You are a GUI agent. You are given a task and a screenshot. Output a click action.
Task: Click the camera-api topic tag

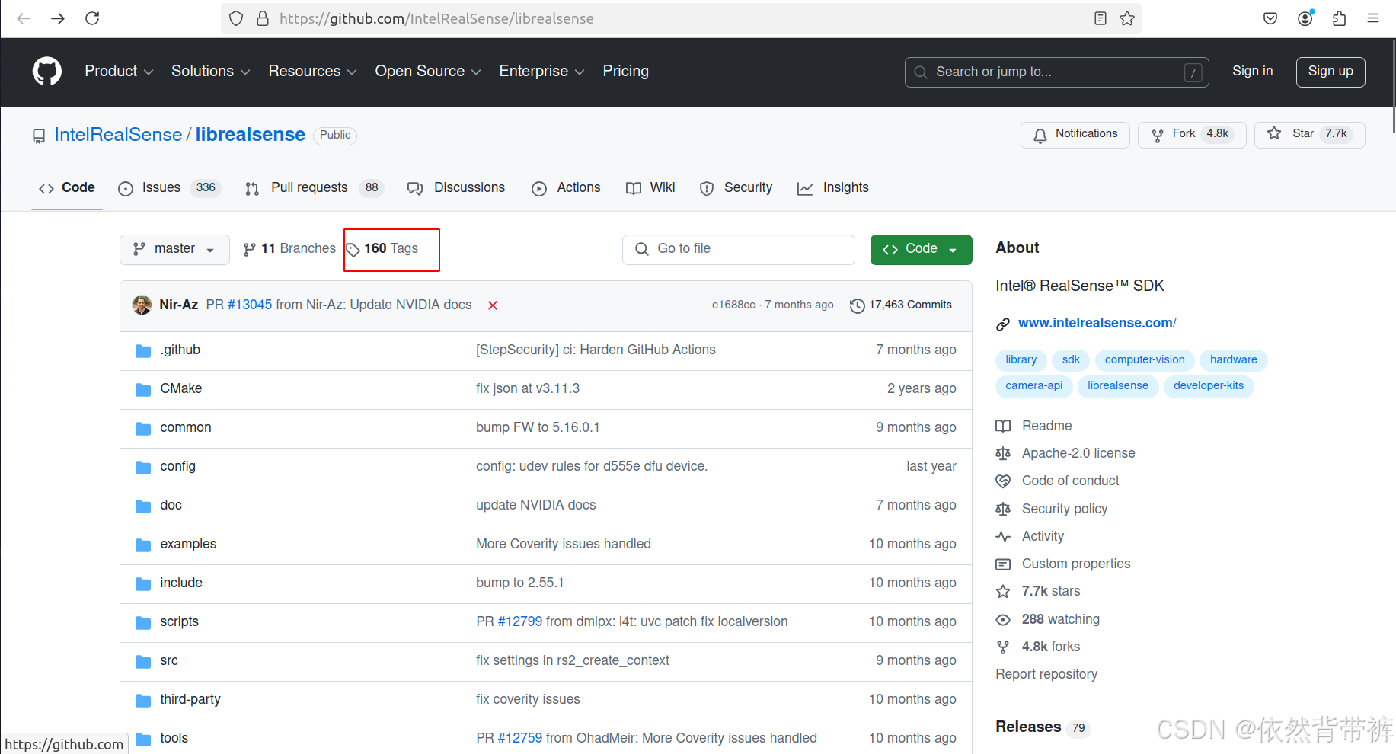coord(1033,386)
